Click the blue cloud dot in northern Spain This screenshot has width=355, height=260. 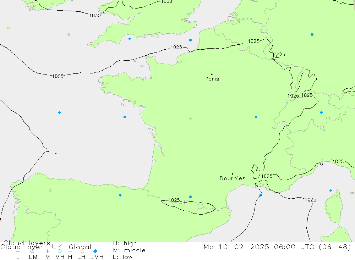coord(120,195)
